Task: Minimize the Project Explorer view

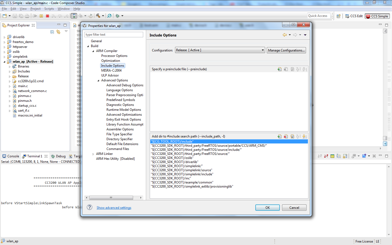Action: (59, 25)
